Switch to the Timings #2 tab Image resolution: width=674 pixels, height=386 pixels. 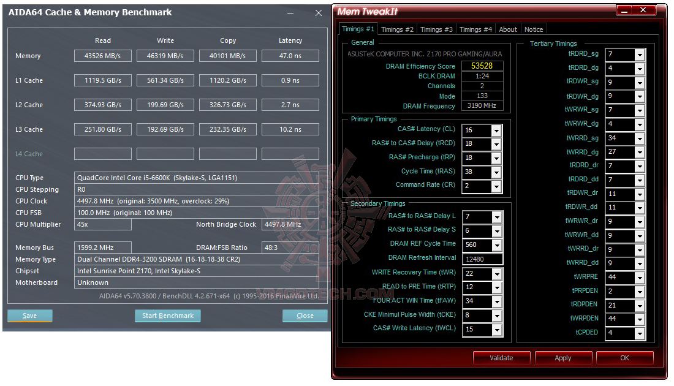397,28
